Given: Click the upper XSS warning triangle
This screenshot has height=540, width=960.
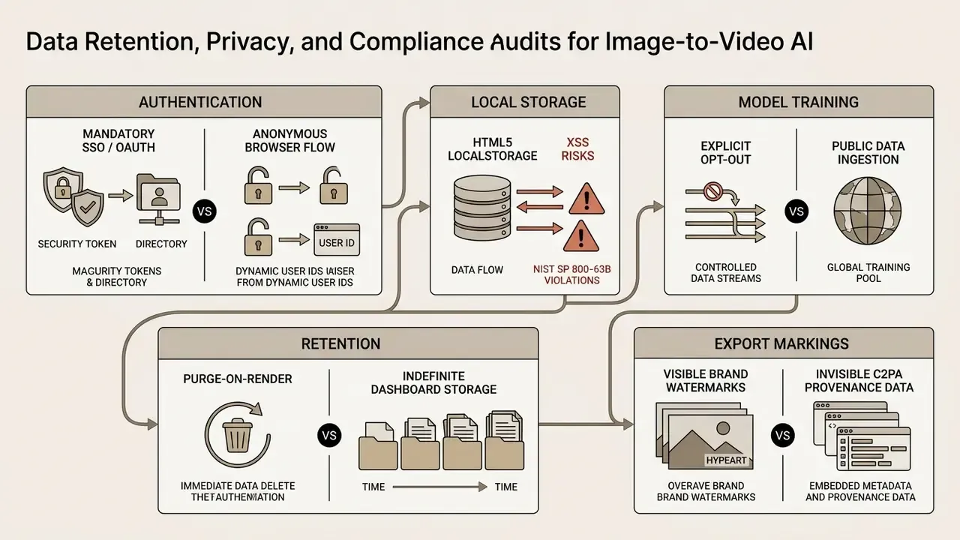Looking at the screenshot, I should (x=588, y=198).
